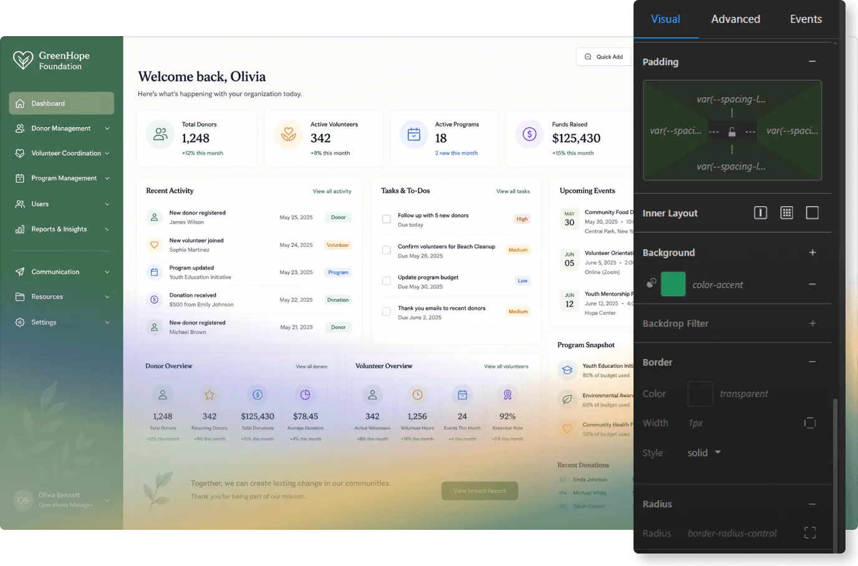Open View all activity link

tap(332, 191)
